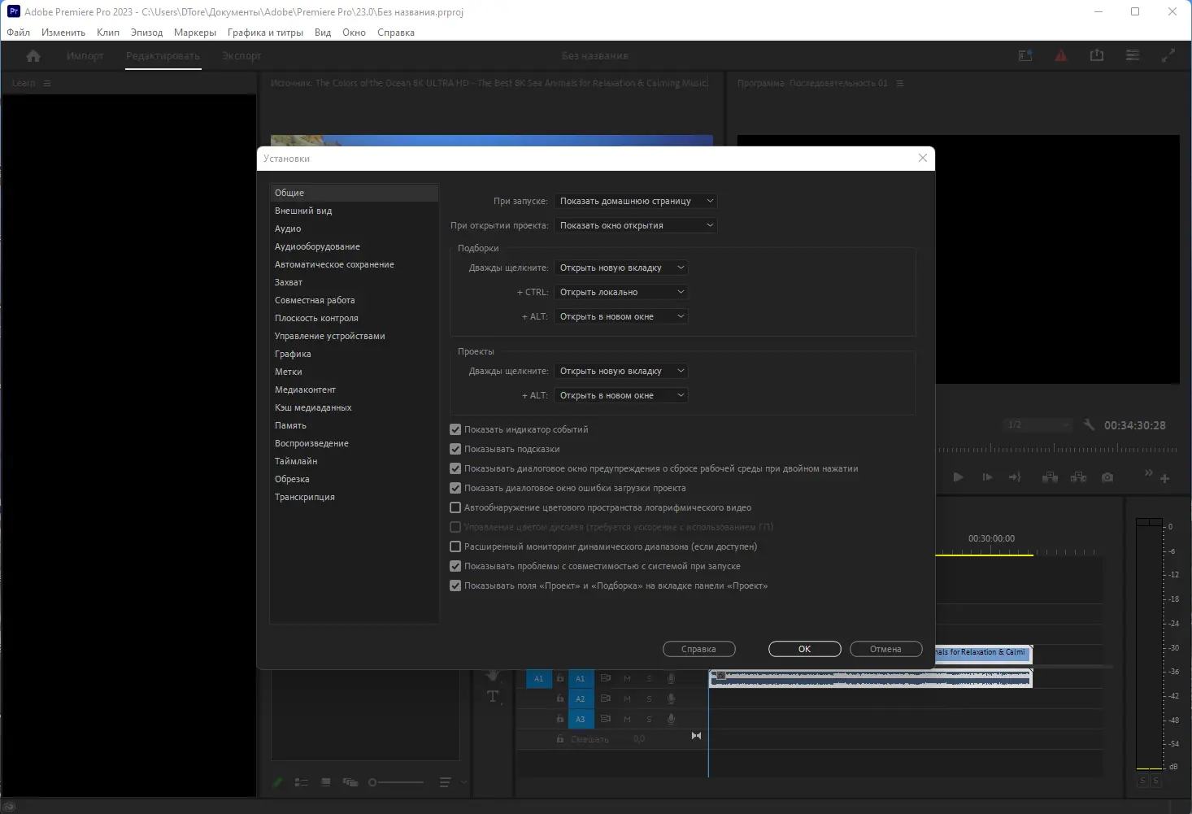Click the OK button

pos(805,649)
